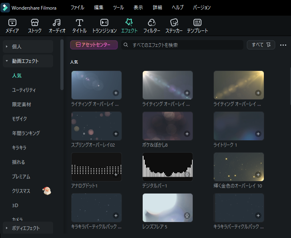This screenshot has width=291, height=238.
Task: Select クリスマス category
Action: pyautogui.click(x=21, y=191)
